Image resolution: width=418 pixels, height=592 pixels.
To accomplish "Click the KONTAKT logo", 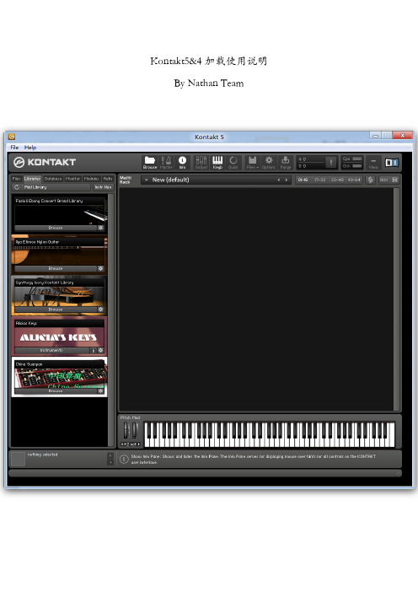I will tap(45, 163).
